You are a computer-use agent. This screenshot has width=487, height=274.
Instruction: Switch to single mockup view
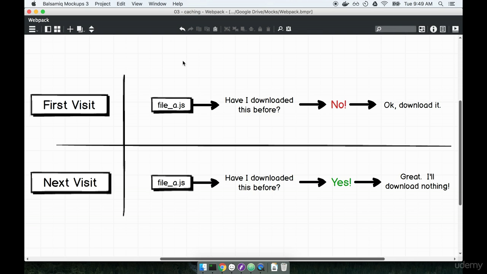tap(48, 29)
